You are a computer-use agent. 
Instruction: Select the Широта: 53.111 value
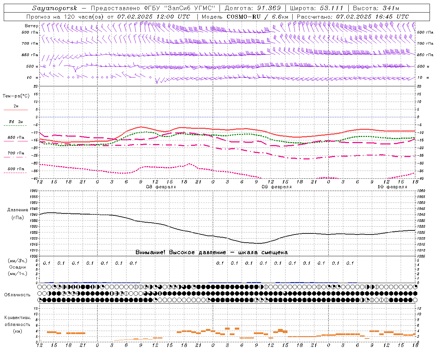pyautogui.click(x=317, y=8)
